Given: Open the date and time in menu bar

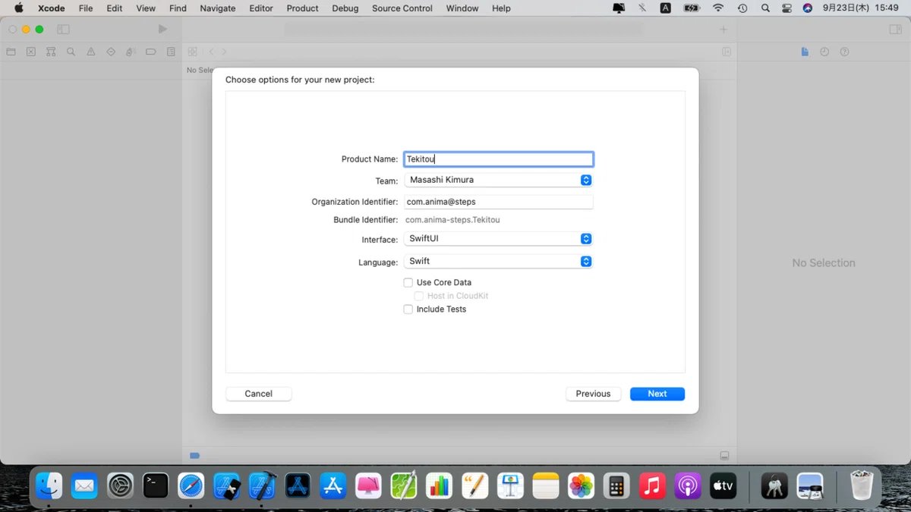Looking at the screenshot, I should (x=861, y=8).
